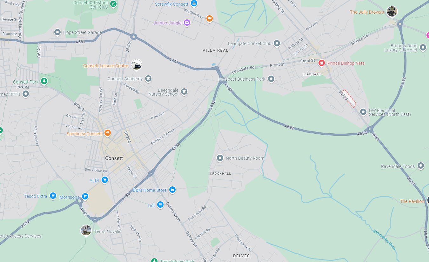429x262 pixels.
Task: Click the Consett & District Golf Club pin
Action: (113, 4)
